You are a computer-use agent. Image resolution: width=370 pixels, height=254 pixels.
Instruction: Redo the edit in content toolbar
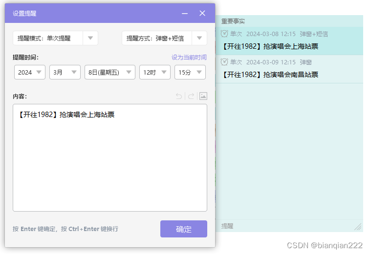click(191, 96)
